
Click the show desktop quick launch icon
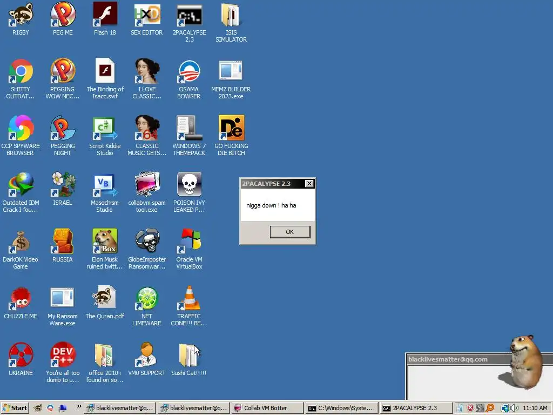pos(63,408)
